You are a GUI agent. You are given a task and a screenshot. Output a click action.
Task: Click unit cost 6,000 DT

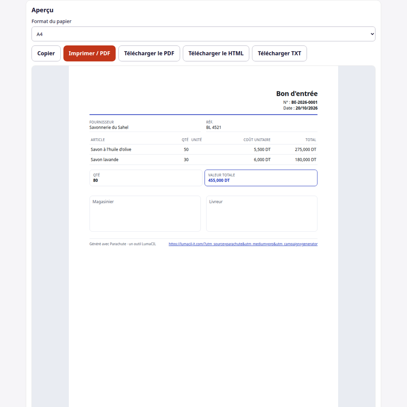262,160
